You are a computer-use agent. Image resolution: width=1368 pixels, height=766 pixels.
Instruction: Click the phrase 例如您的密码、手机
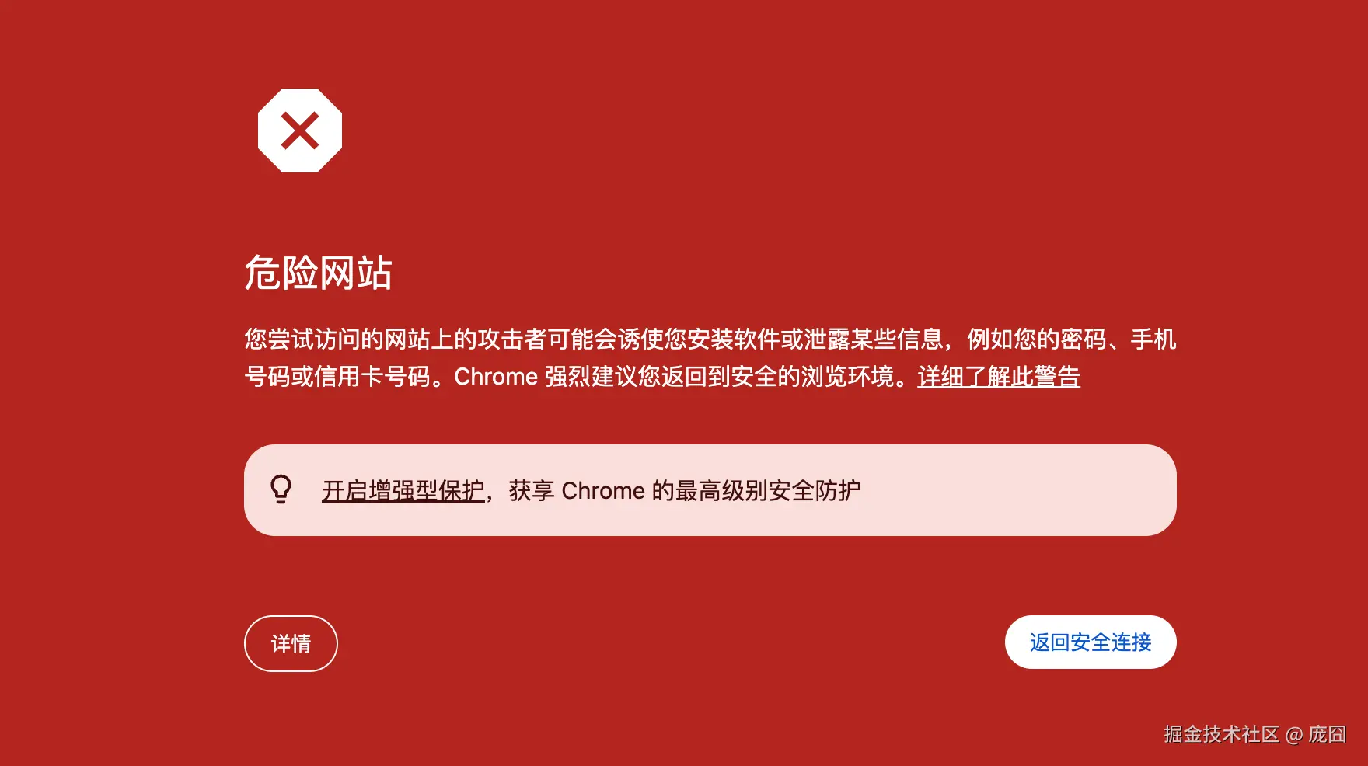(1072, 339)
